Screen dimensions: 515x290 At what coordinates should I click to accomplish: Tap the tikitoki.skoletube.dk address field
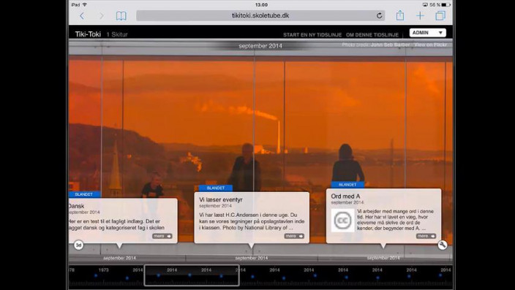pyautogui.click(x=260, y=15)
